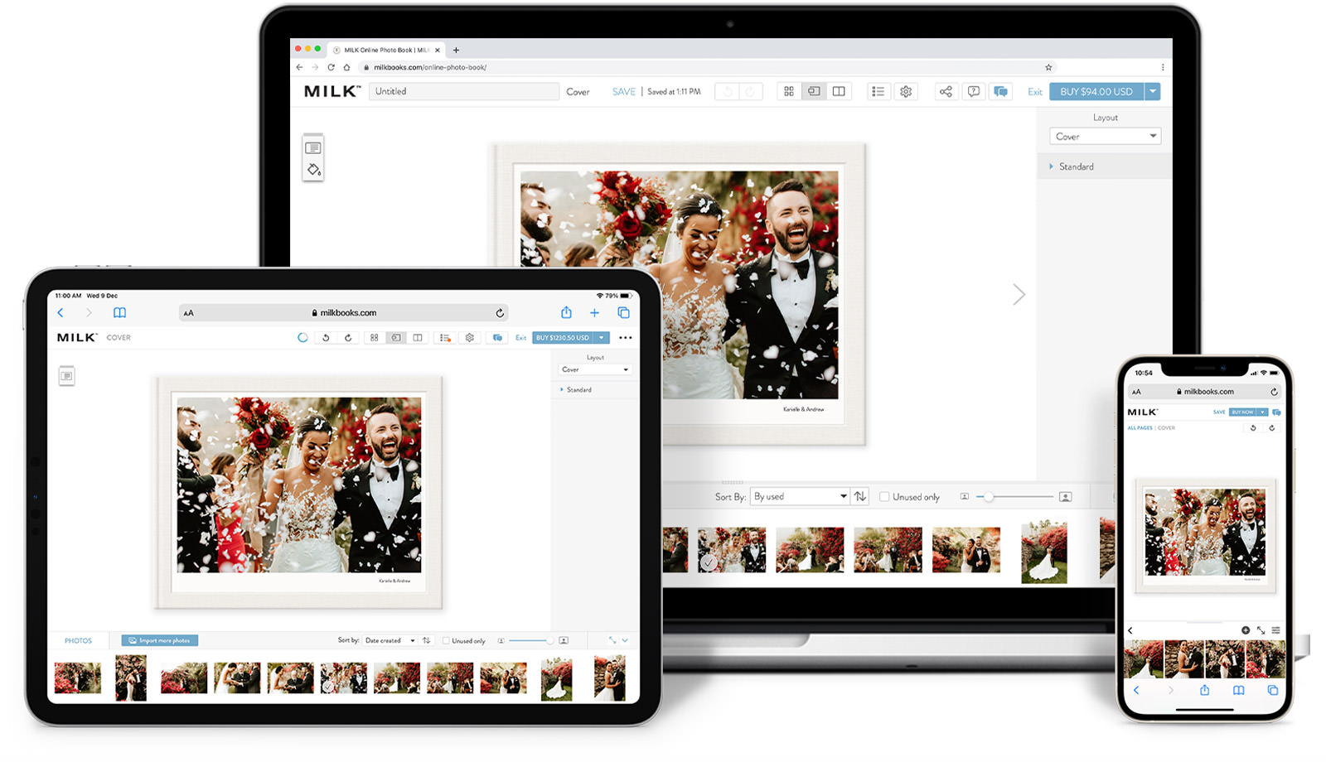The image size is (1326, 762).
Task: Click the grid view icon on laptop toolbar
Action: [789, 91]
